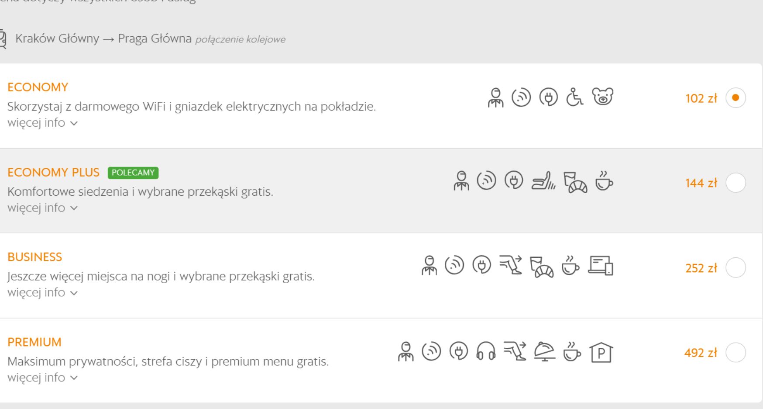
Task: Expand 'więcej info' under Economy
Action: (42, 123)
